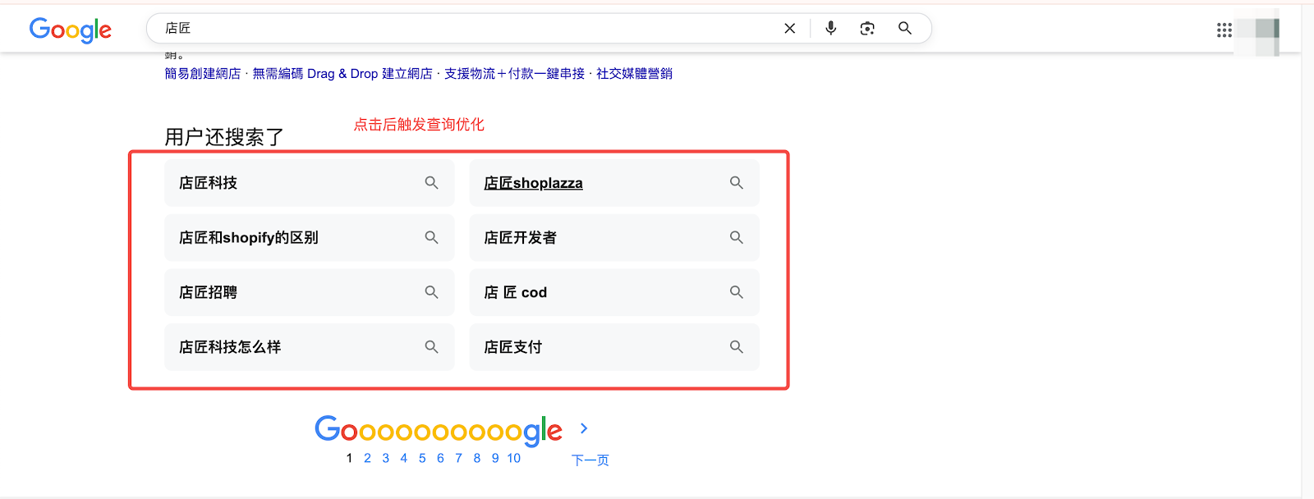Viewport: 1314px width, 499px height.
Task: Click the Google logo in the header
Action: [x=71, y=30]
